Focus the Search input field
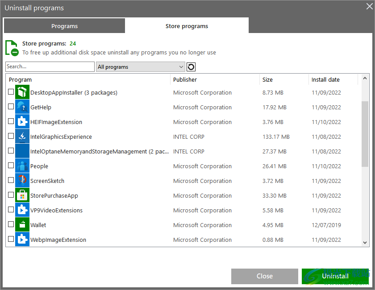This screenshot has width=375, height=290. (50, 66)
